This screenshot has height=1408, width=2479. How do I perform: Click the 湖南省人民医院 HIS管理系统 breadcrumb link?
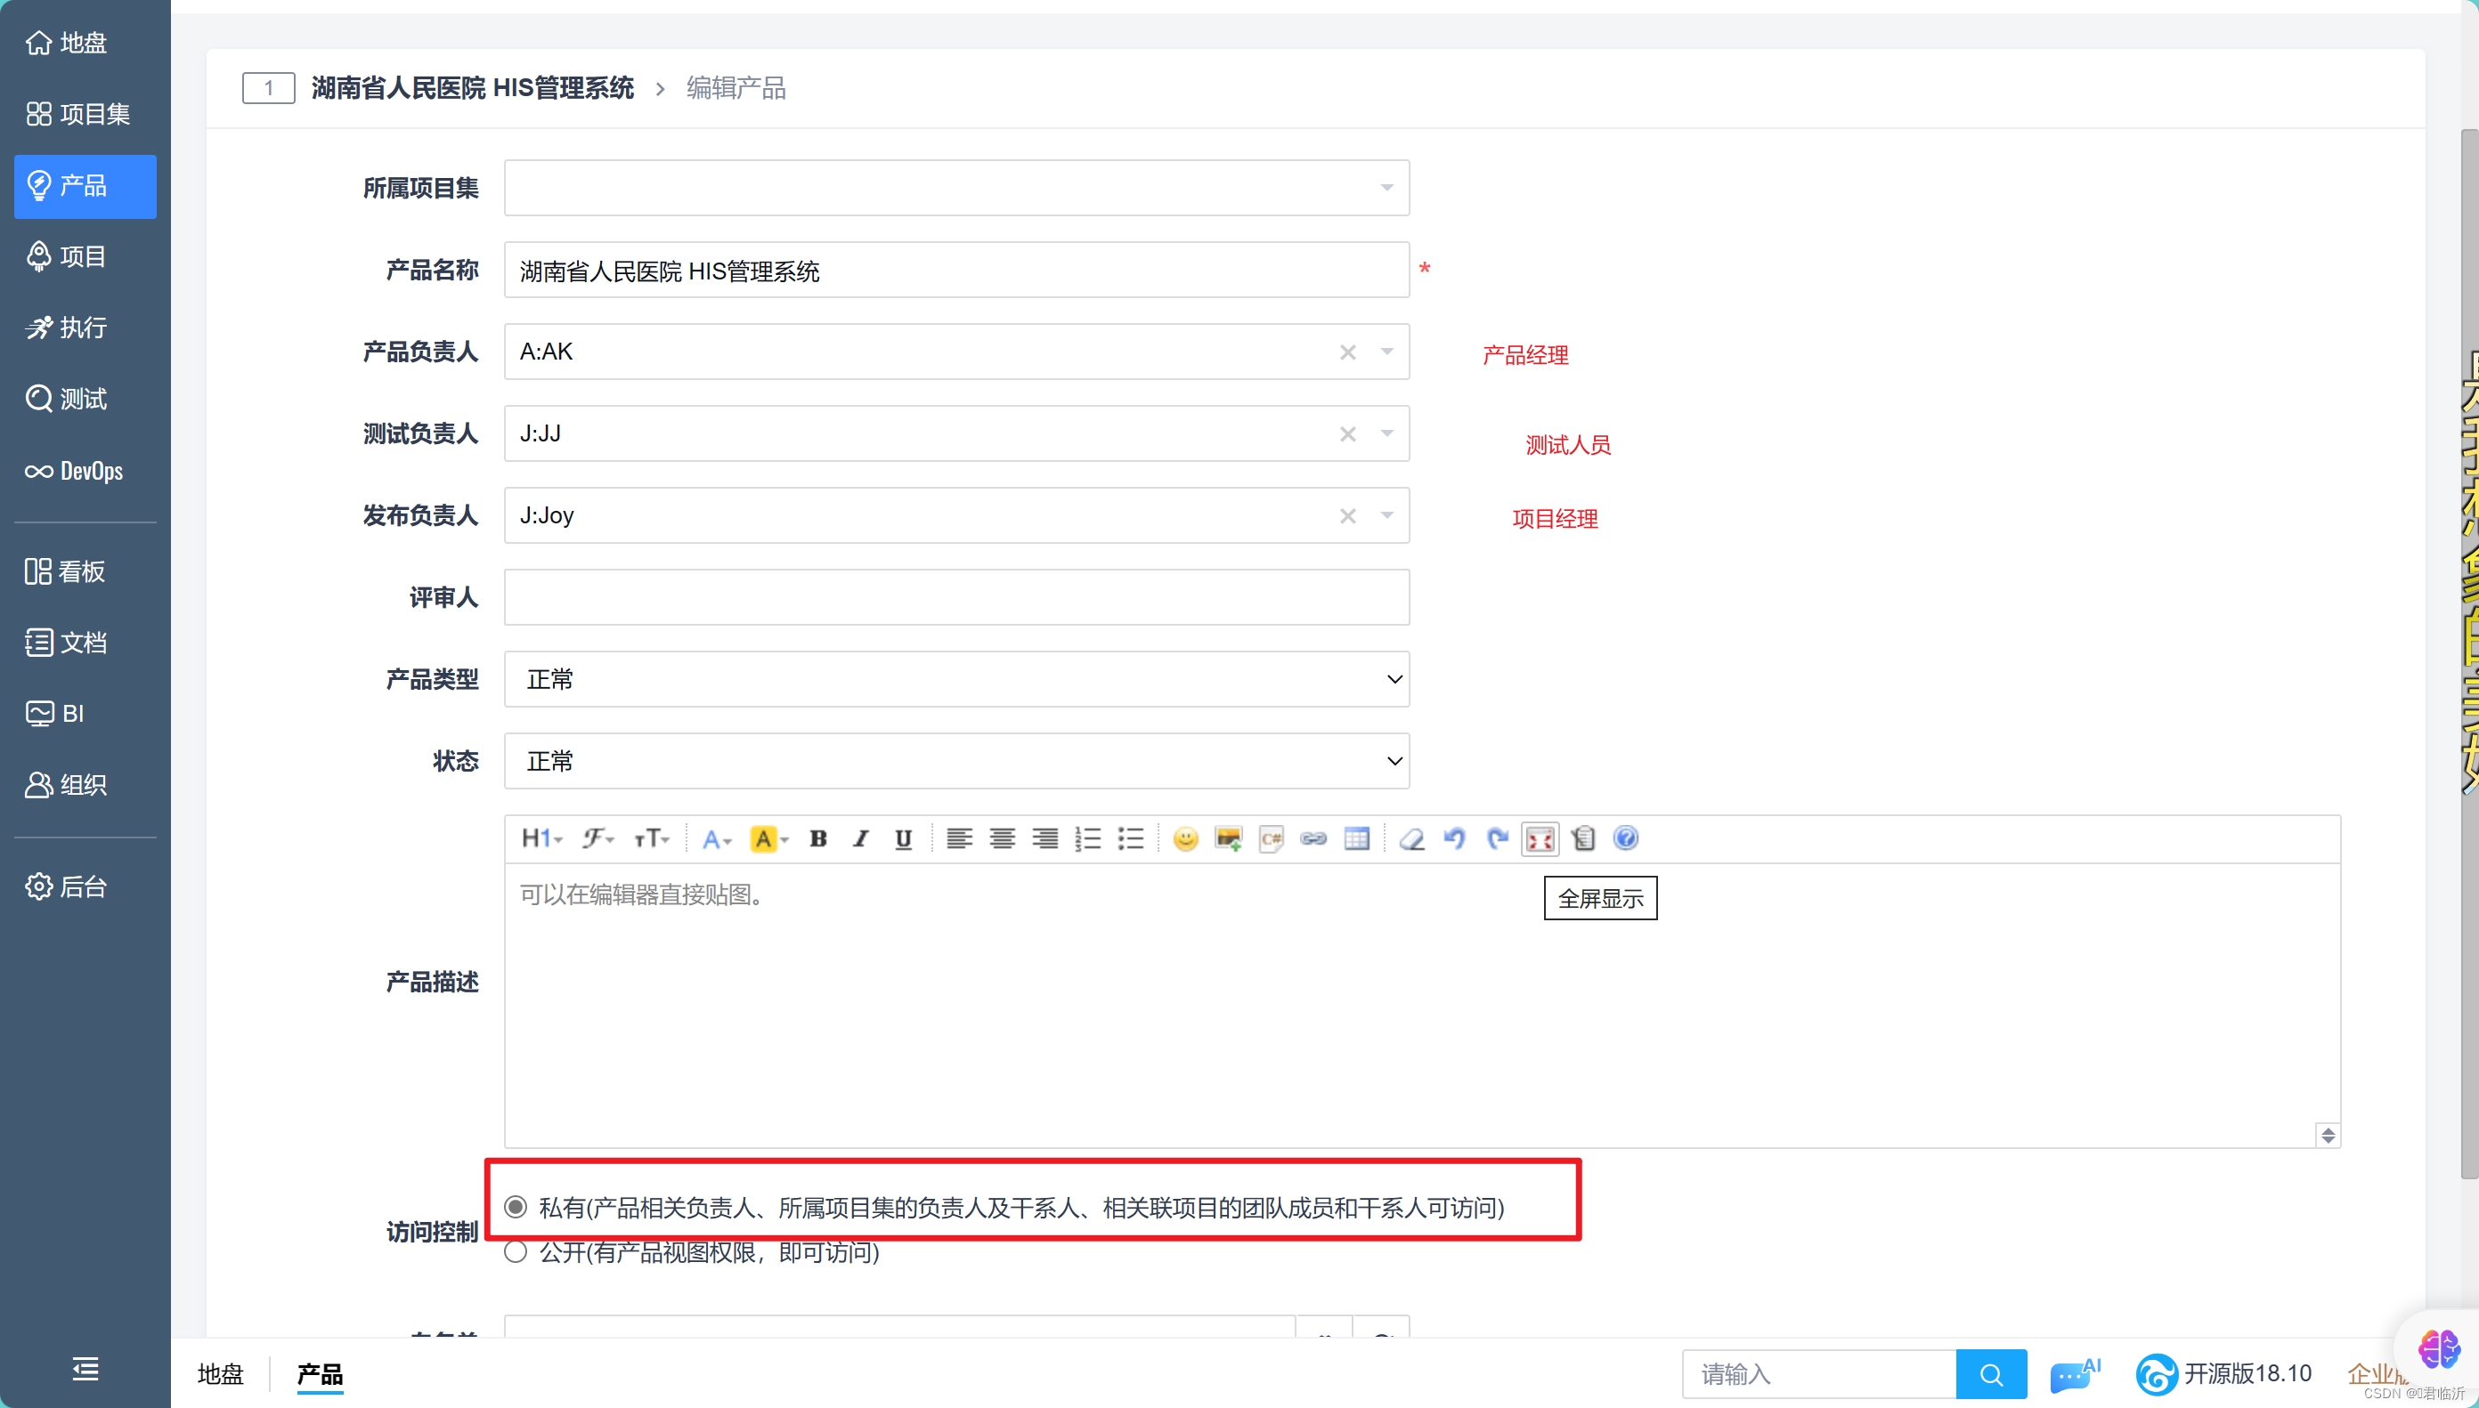tap(472, 88)
